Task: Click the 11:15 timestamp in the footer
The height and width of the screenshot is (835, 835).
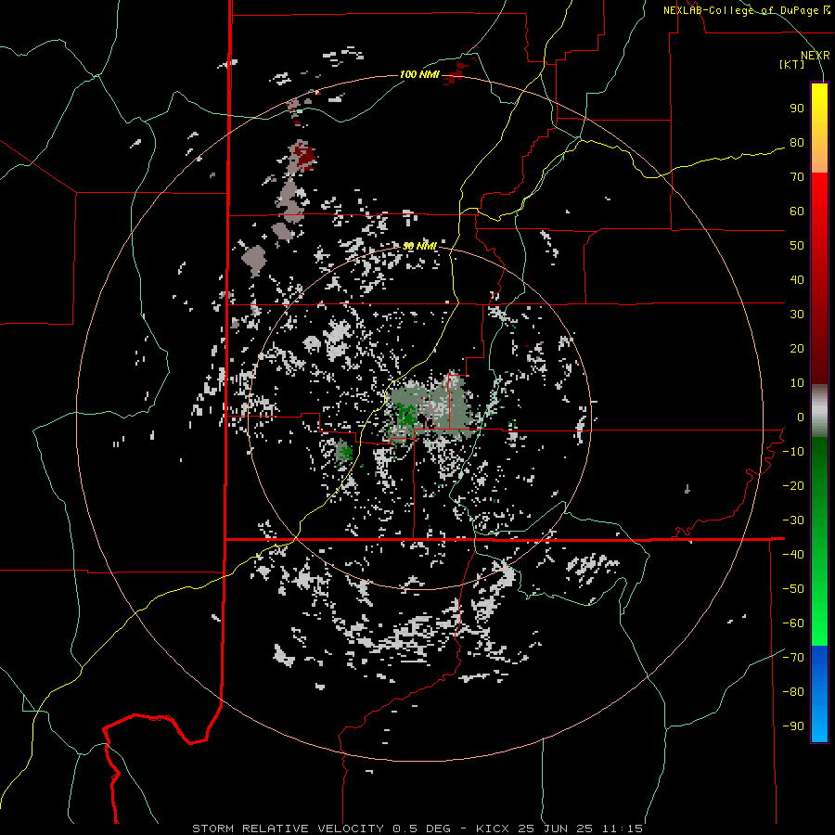Action: 623,829
